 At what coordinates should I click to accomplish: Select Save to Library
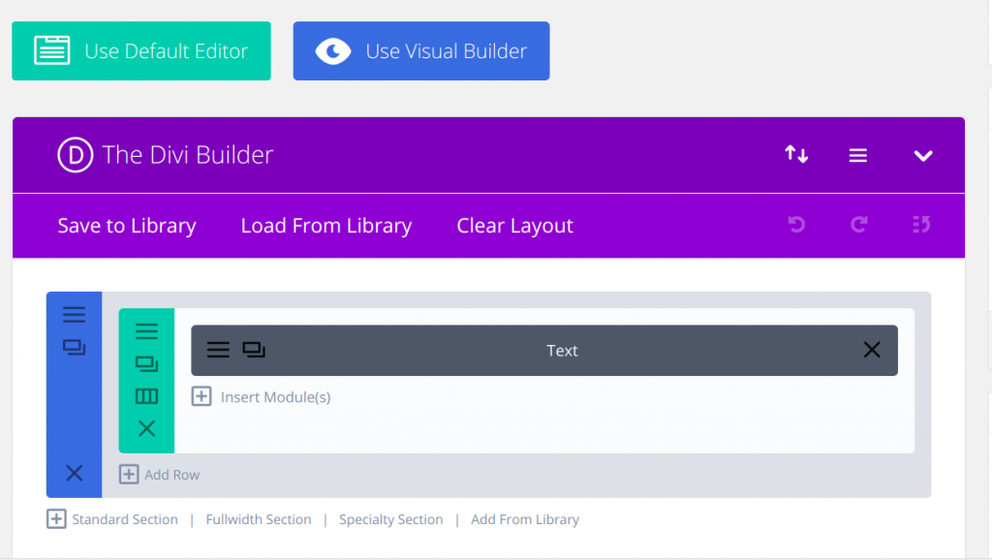(x=127, y=226)
